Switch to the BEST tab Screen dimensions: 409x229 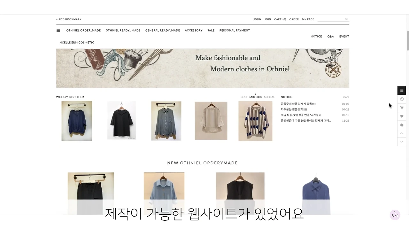click(x=244, y=97)
